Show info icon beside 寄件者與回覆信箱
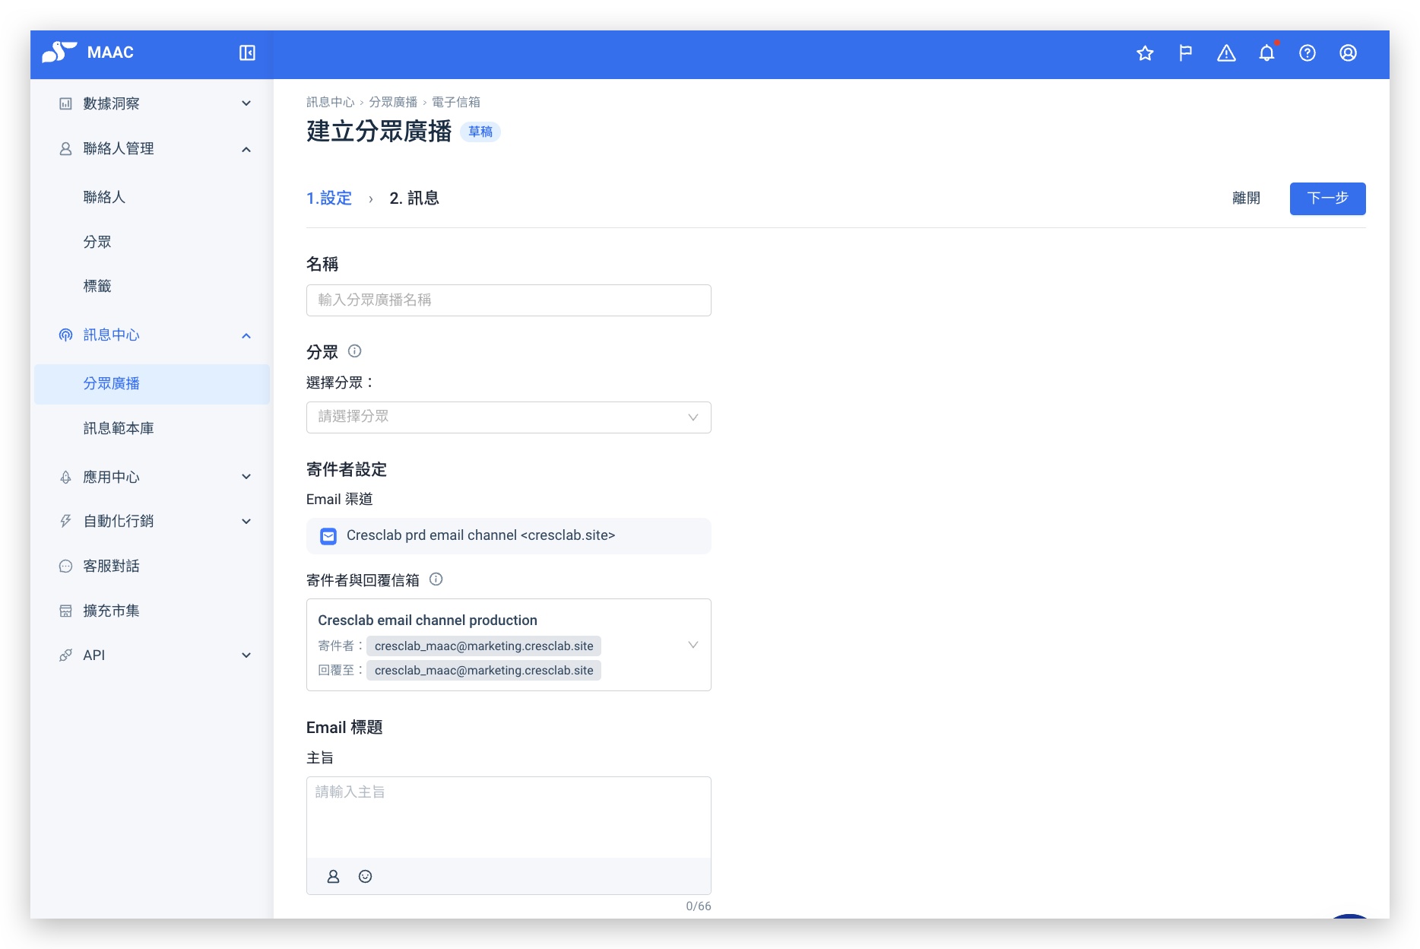Image resolution: width=1420 pixels, height=949 pixels. tap(436, 579)
